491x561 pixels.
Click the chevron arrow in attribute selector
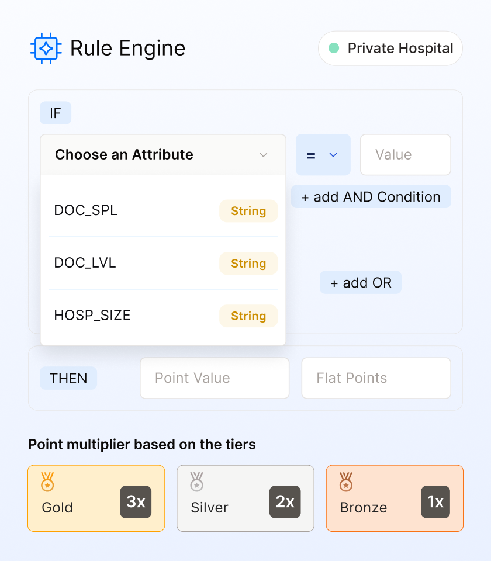click(x=264, y=155)
